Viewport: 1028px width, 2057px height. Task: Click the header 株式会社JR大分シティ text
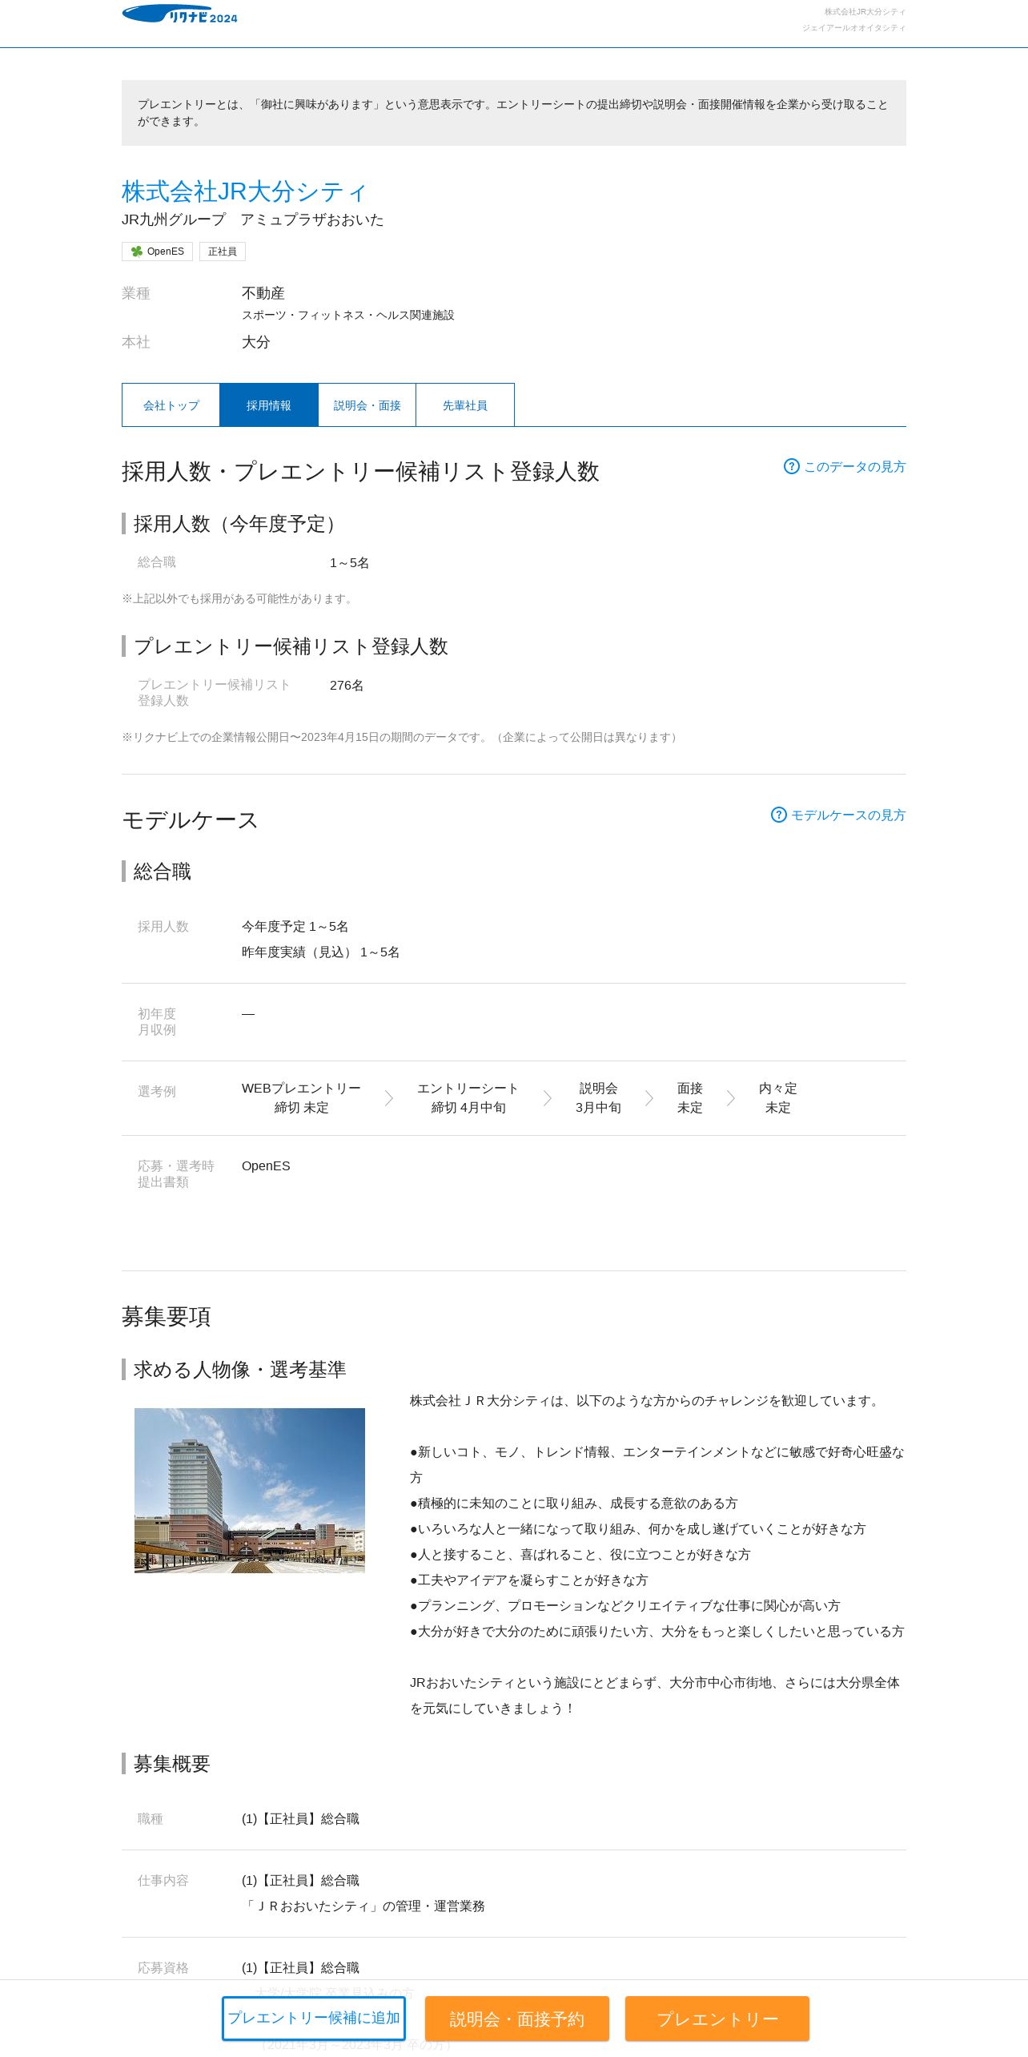click(865, 12)
